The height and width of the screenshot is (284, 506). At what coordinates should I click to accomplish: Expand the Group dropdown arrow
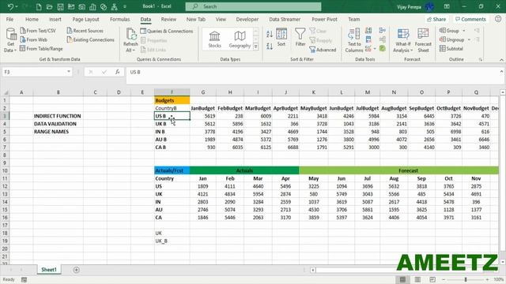click(x=464, y=31)
